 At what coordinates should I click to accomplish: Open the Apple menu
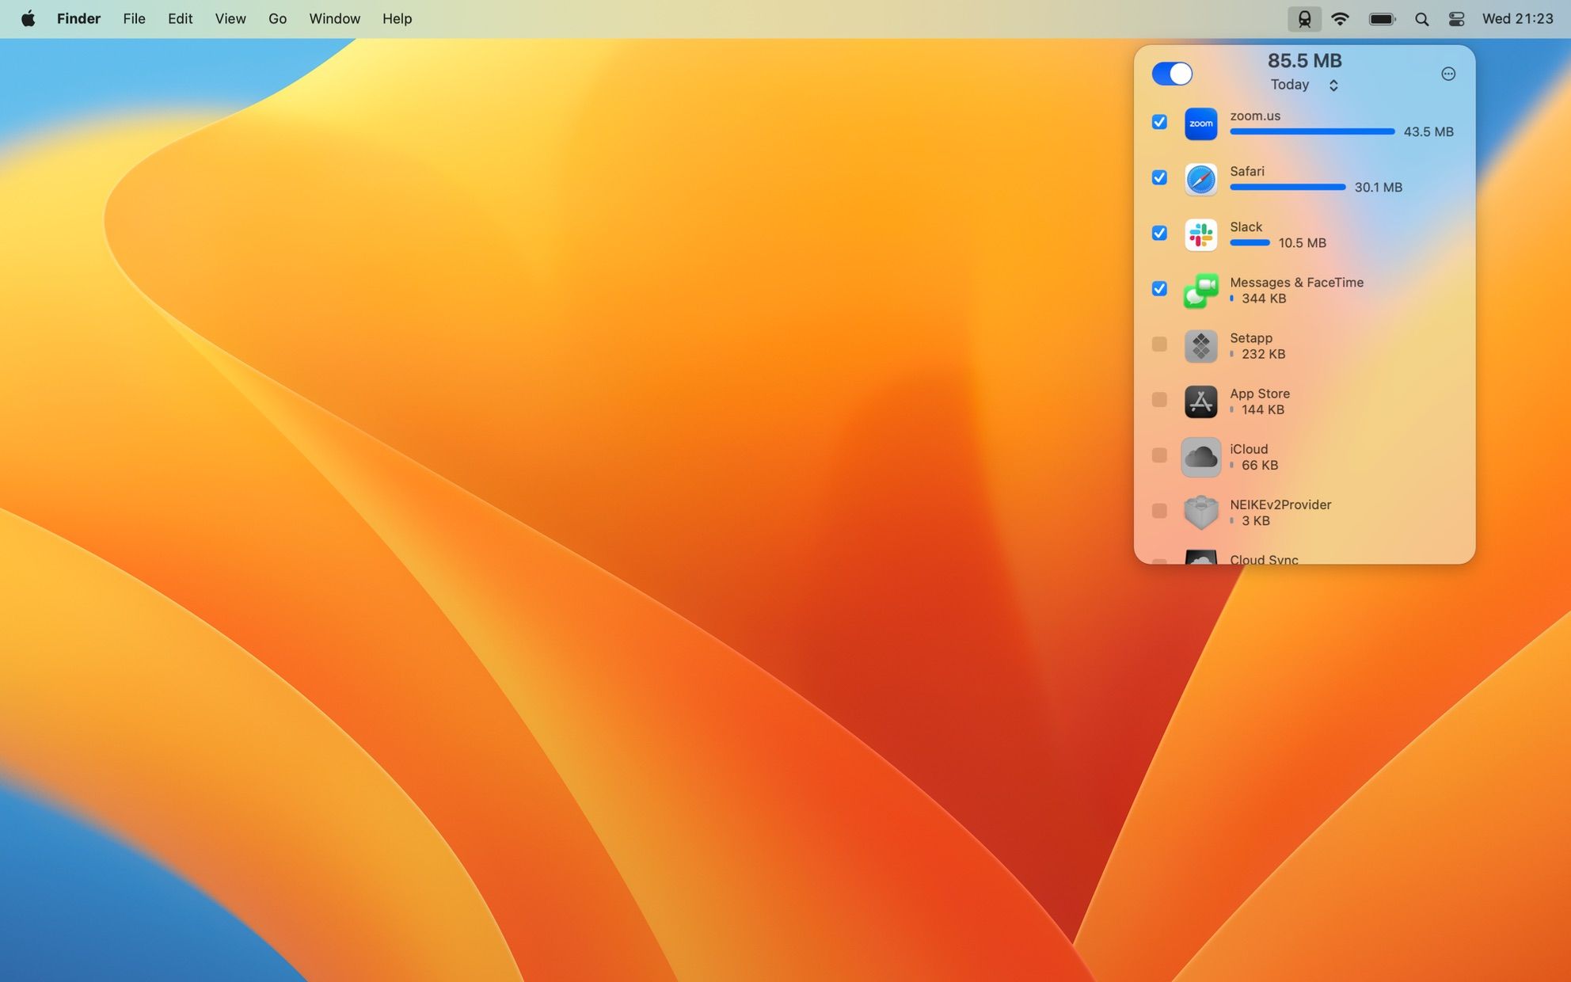click(28, 18)
